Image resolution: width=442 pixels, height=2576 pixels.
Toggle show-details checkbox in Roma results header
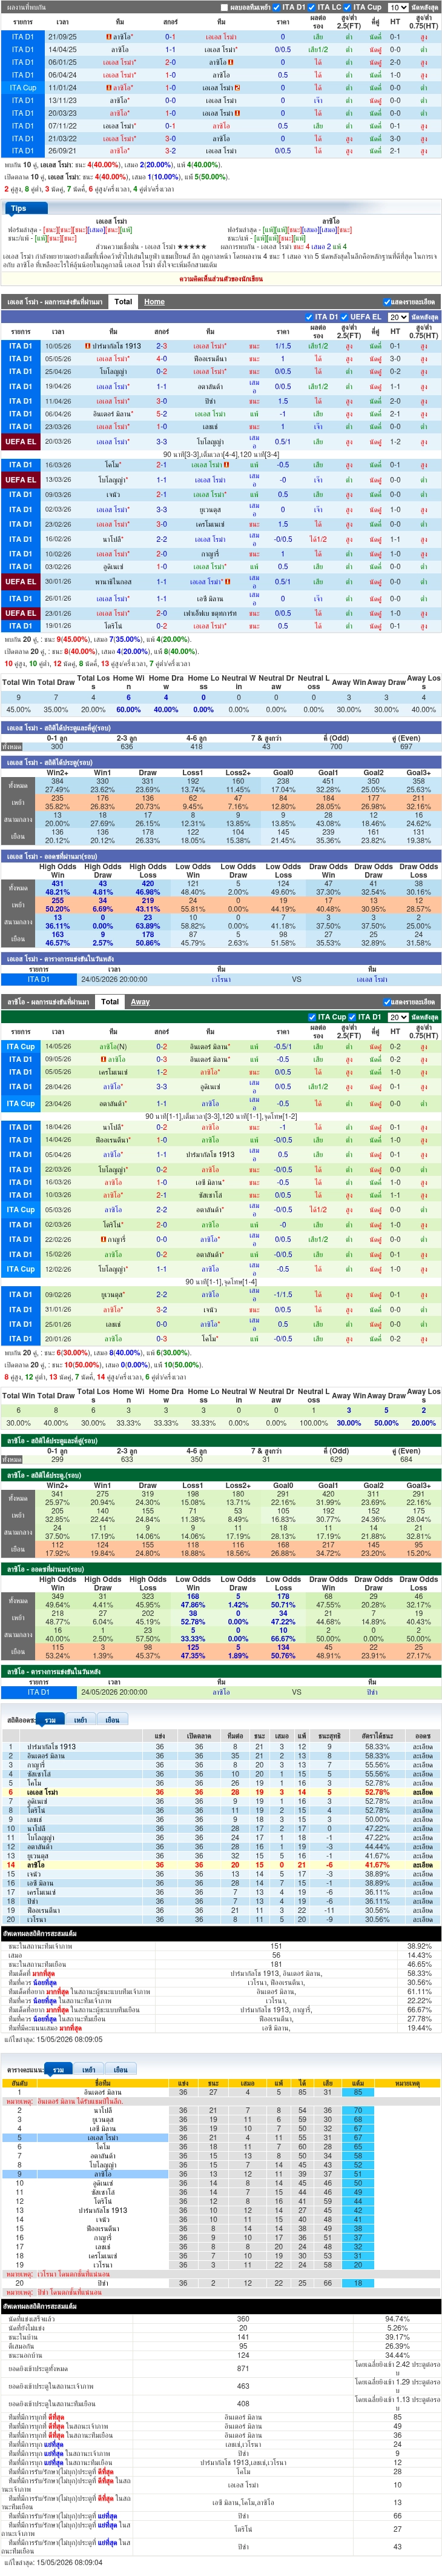click(387, 301)
